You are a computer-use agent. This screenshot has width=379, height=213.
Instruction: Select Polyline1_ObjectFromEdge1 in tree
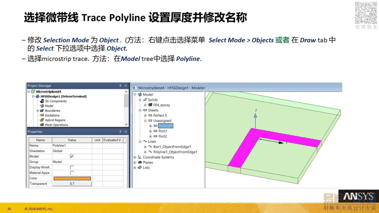[x=175, y=152]
